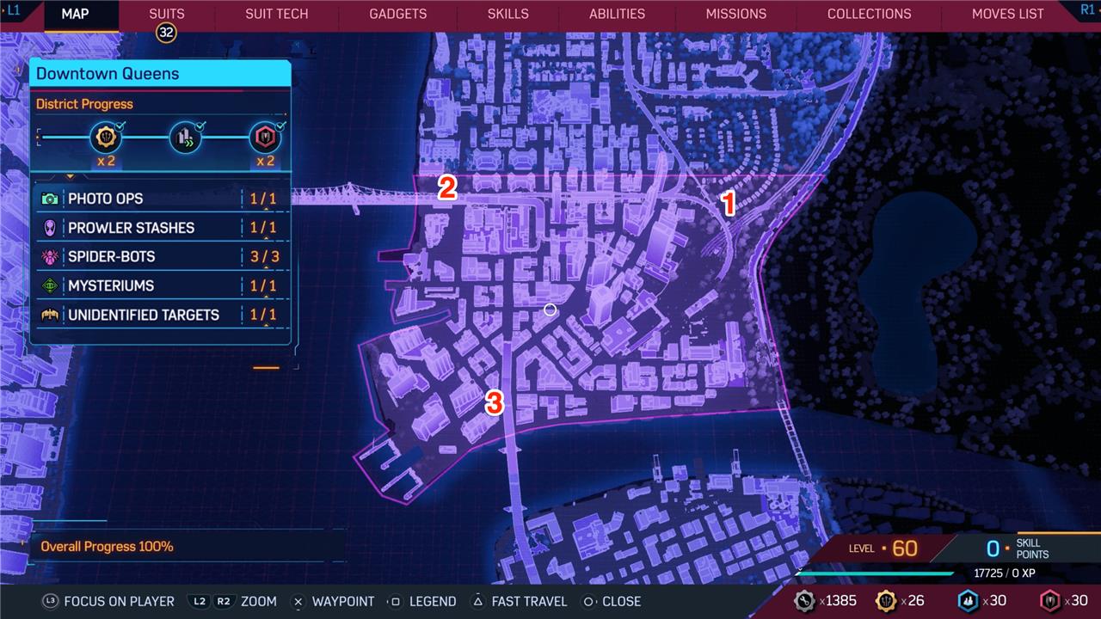Click the Prowler Stashes mask icon

tap(50, 228)
